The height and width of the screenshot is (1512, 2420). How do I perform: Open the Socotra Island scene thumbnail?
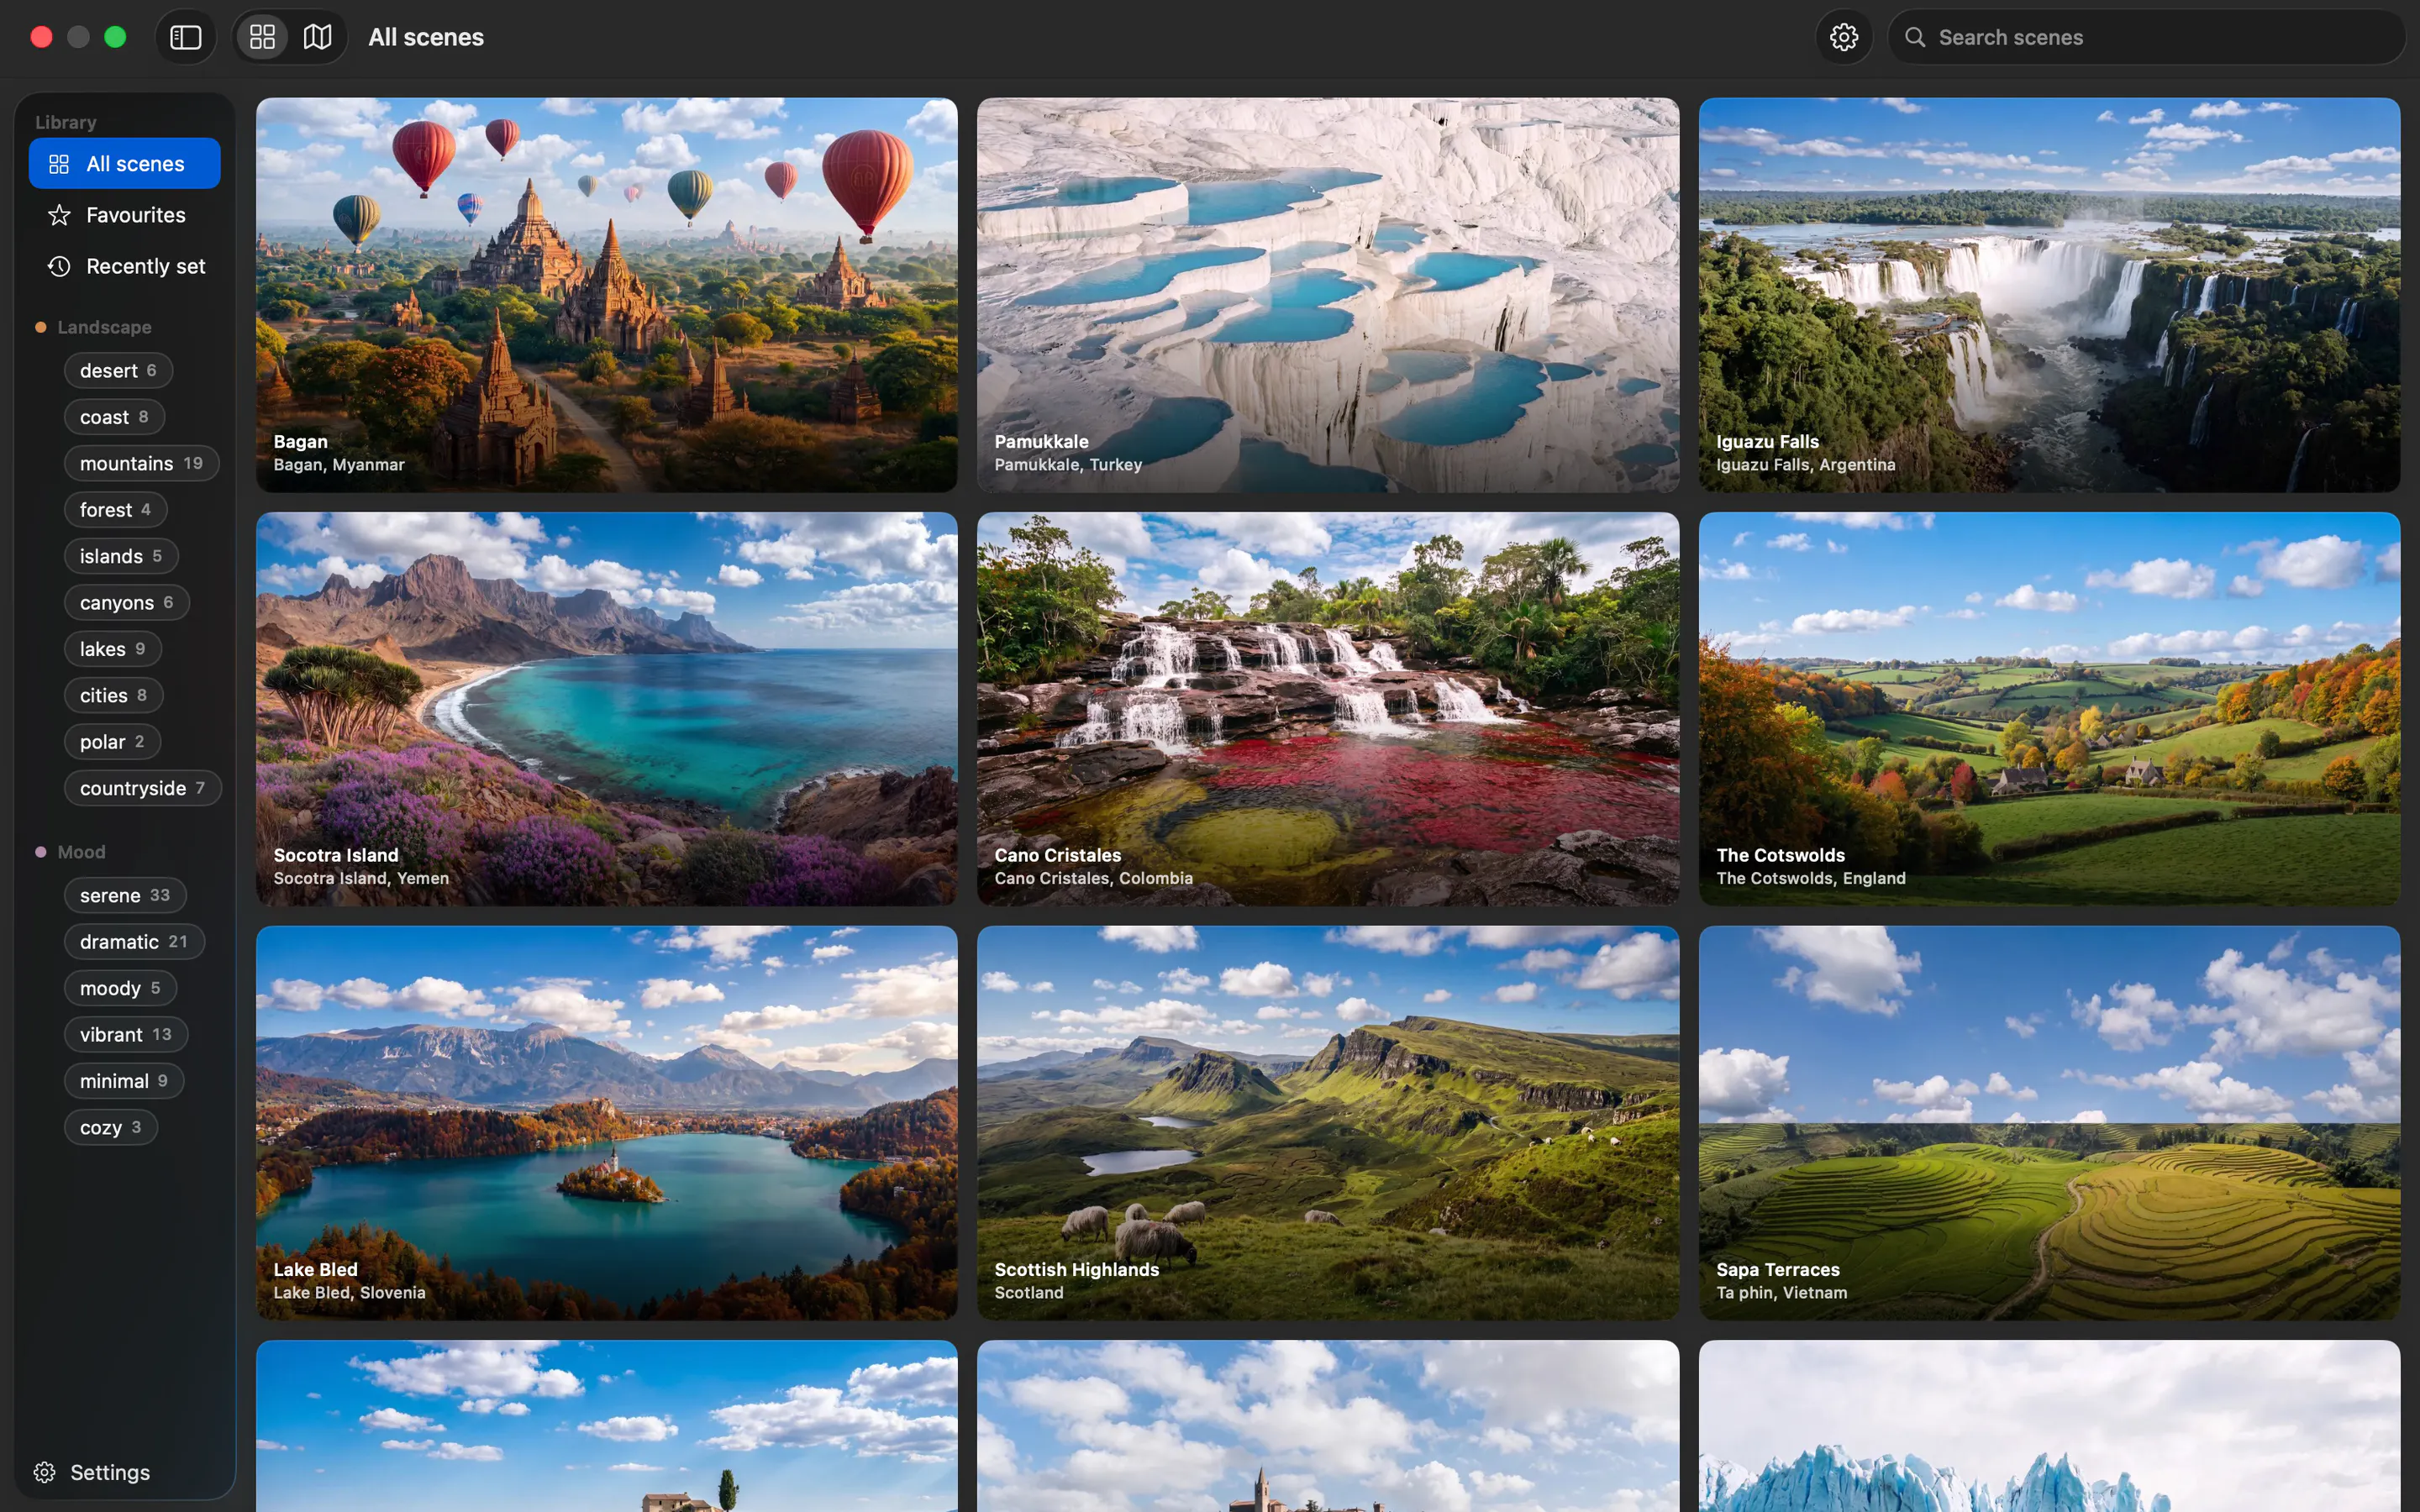(x=606, y=709)
